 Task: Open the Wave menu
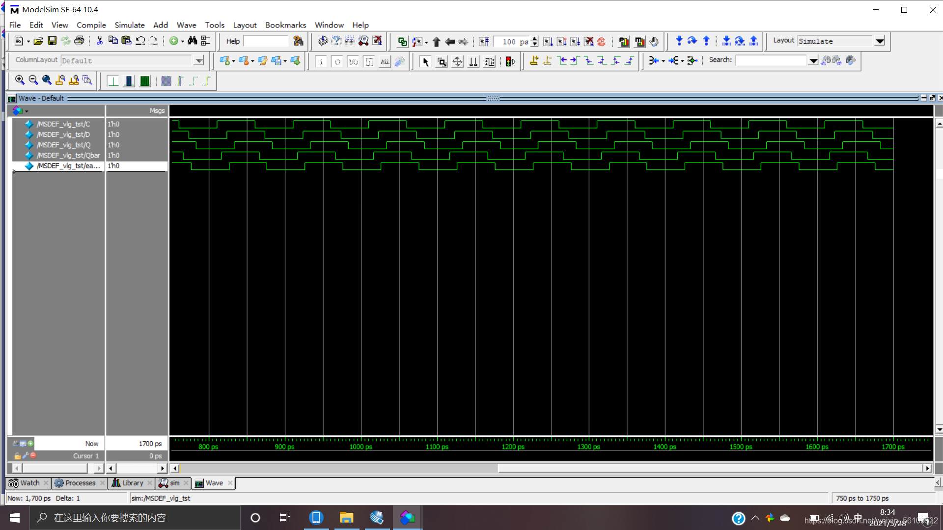tap(186, 25)
